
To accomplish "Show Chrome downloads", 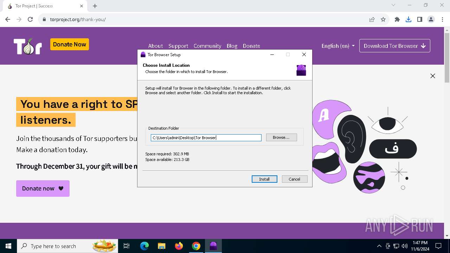I will coord(409,19).
